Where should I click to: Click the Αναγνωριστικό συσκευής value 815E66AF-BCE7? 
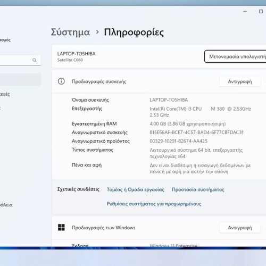196,132
